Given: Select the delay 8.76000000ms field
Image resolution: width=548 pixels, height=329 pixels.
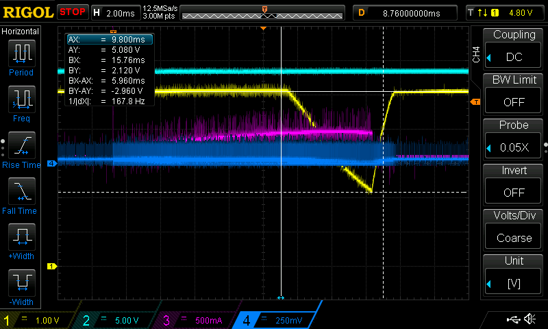Looking at the screenshot, I should click(405, 13).
